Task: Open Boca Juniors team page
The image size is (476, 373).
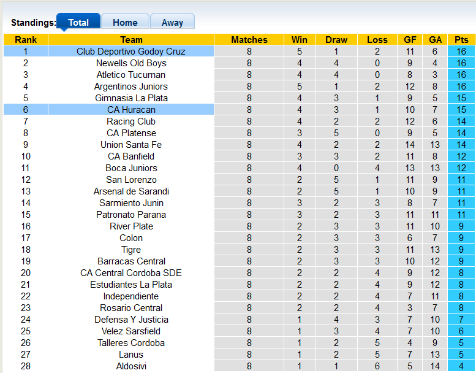Action: pos(131,168)
